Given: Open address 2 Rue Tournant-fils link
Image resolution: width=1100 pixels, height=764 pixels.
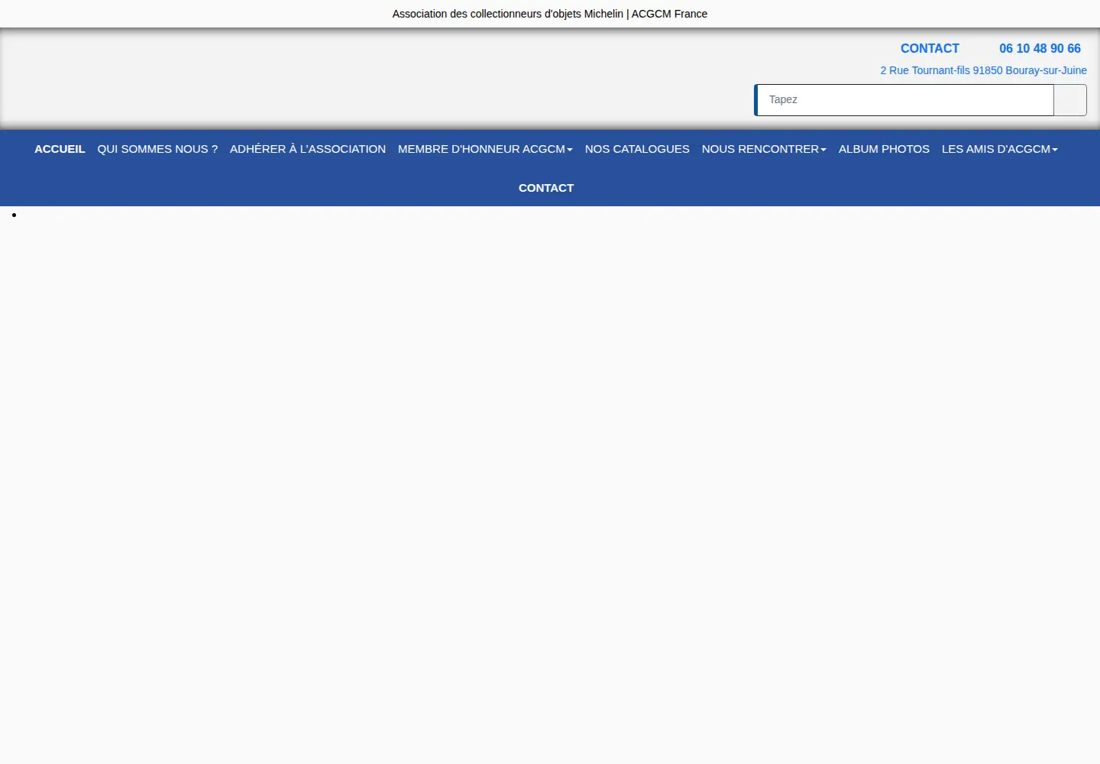Looking at the screenshot, I should point(983,70).
